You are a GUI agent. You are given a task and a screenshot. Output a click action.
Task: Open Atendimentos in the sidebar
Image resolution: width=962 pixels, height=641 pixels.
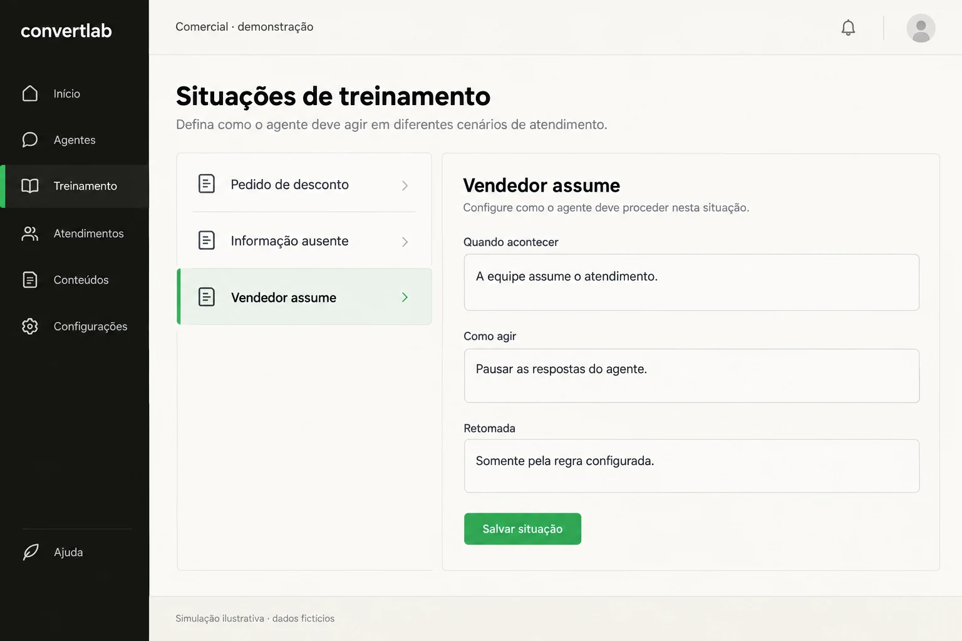tap(75, 233)
